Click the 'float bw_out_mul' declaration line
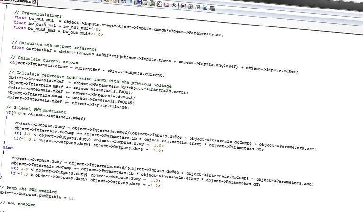The image size is (363, 212). [x=119, y=26]
